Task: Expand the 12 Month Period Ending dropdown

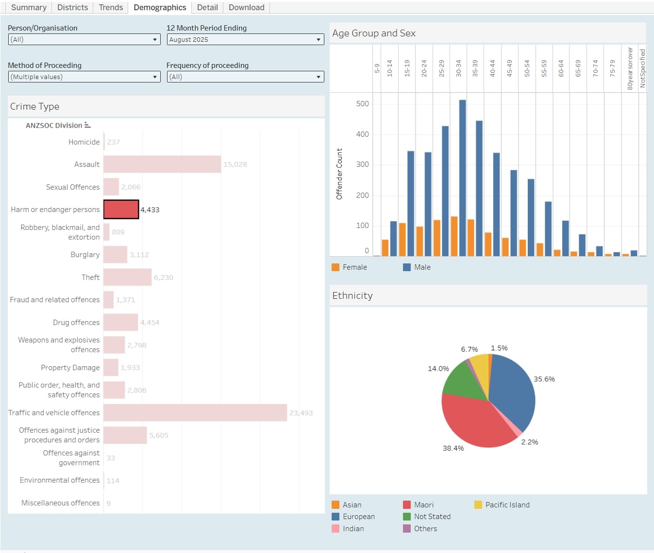Action: [245, 40]
